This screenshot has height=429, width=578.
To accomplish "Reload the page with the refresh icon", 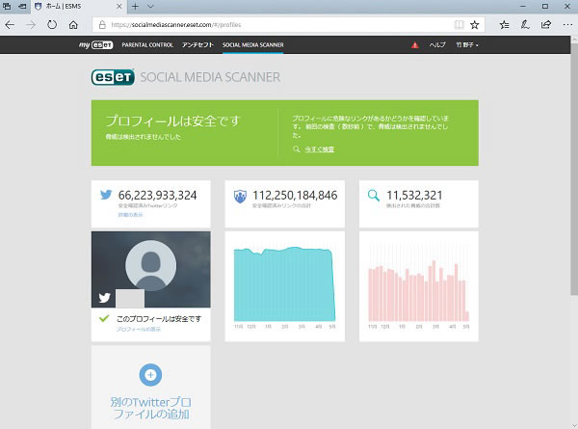I will (52, 25).
